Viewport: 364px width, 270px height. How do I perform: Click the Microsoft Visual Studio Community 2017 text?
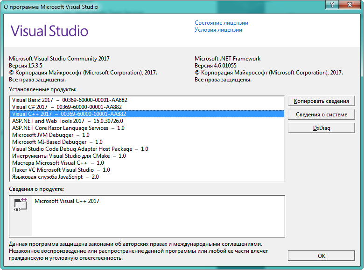pyautogui.click(x=59, y=59)
